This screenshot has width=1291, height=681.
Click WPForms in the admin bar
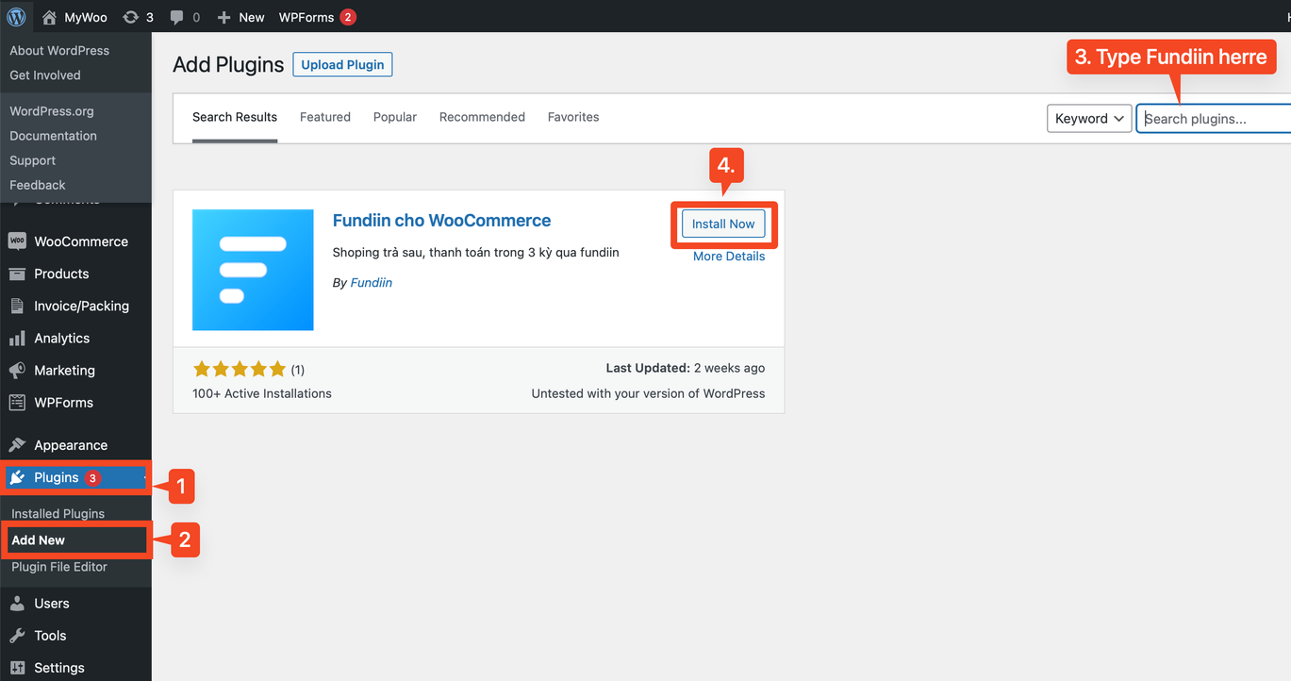pyautogui.click(x=306, y=17)
